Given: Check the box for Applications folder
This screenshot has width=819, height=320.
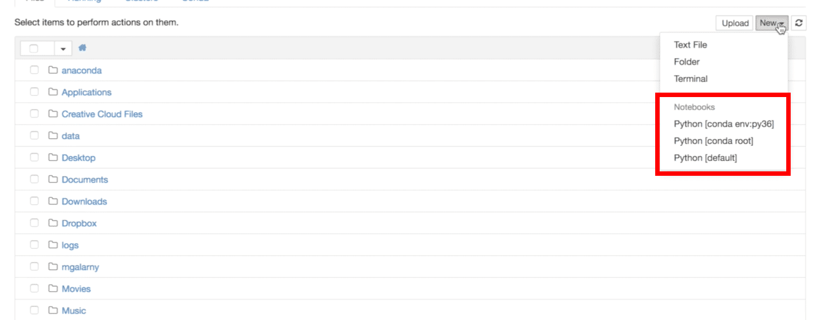Looking at the screenshot, I should click(x=34, y=92).
